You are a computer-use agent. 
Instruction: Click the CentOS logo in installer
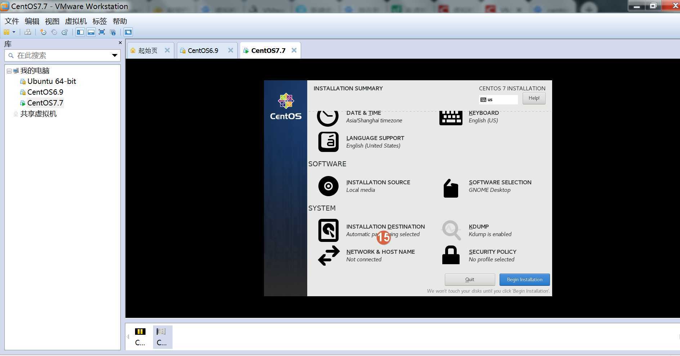click(x=286, y=107)
